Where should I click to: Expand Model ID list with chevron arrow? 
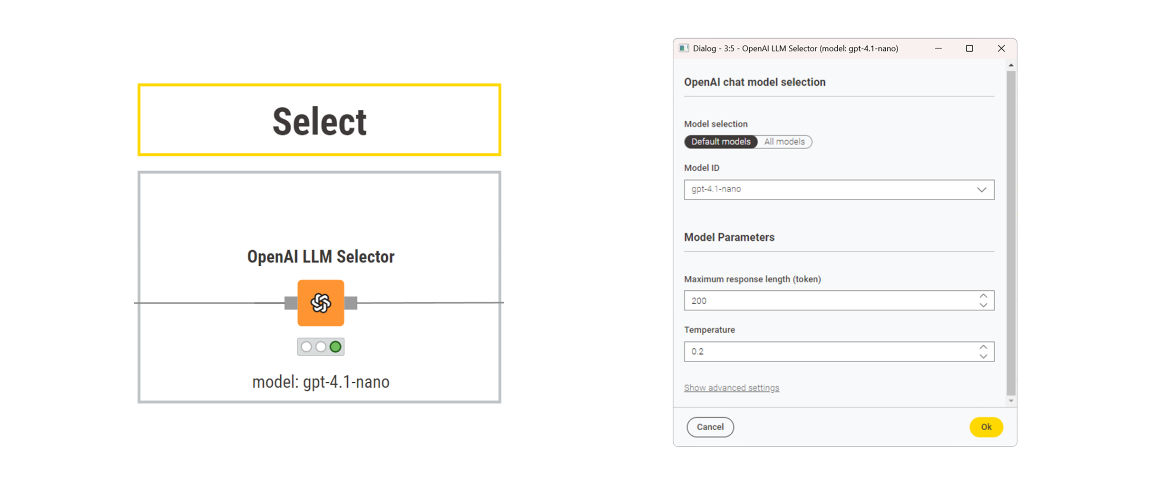pyautogui.click(x=981, y=190)
